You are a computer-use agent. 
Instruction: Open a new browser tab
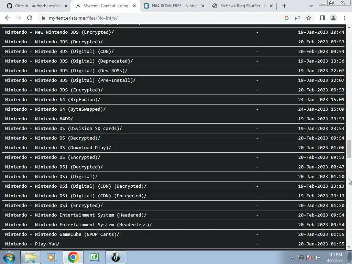click(284, 6)
